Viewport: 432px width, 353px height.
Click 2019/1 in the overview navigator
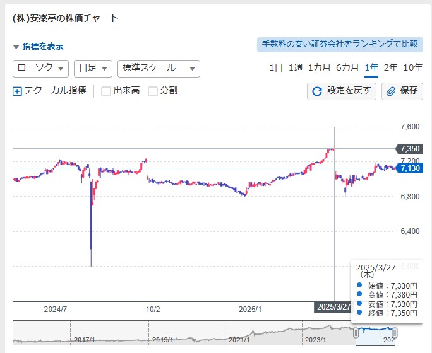[162, 340]
